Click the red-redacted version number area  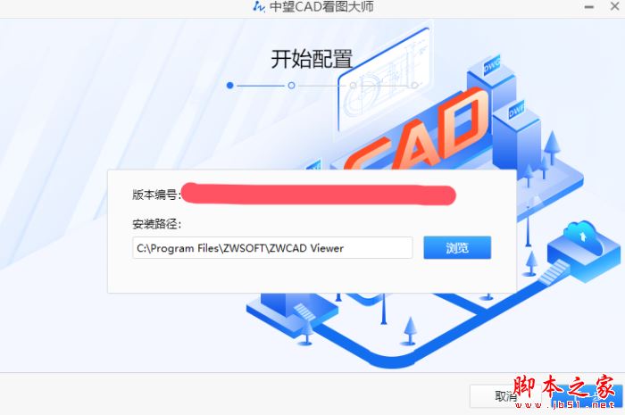[x=319, y=195]
